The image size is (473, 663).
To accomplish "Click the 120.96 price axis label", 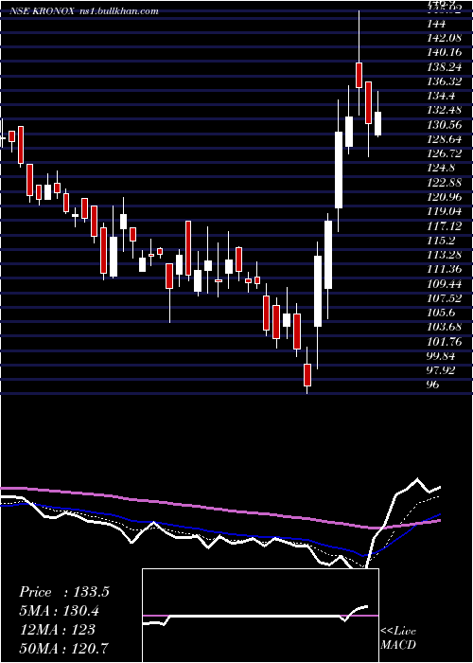I will click(445, 197).
